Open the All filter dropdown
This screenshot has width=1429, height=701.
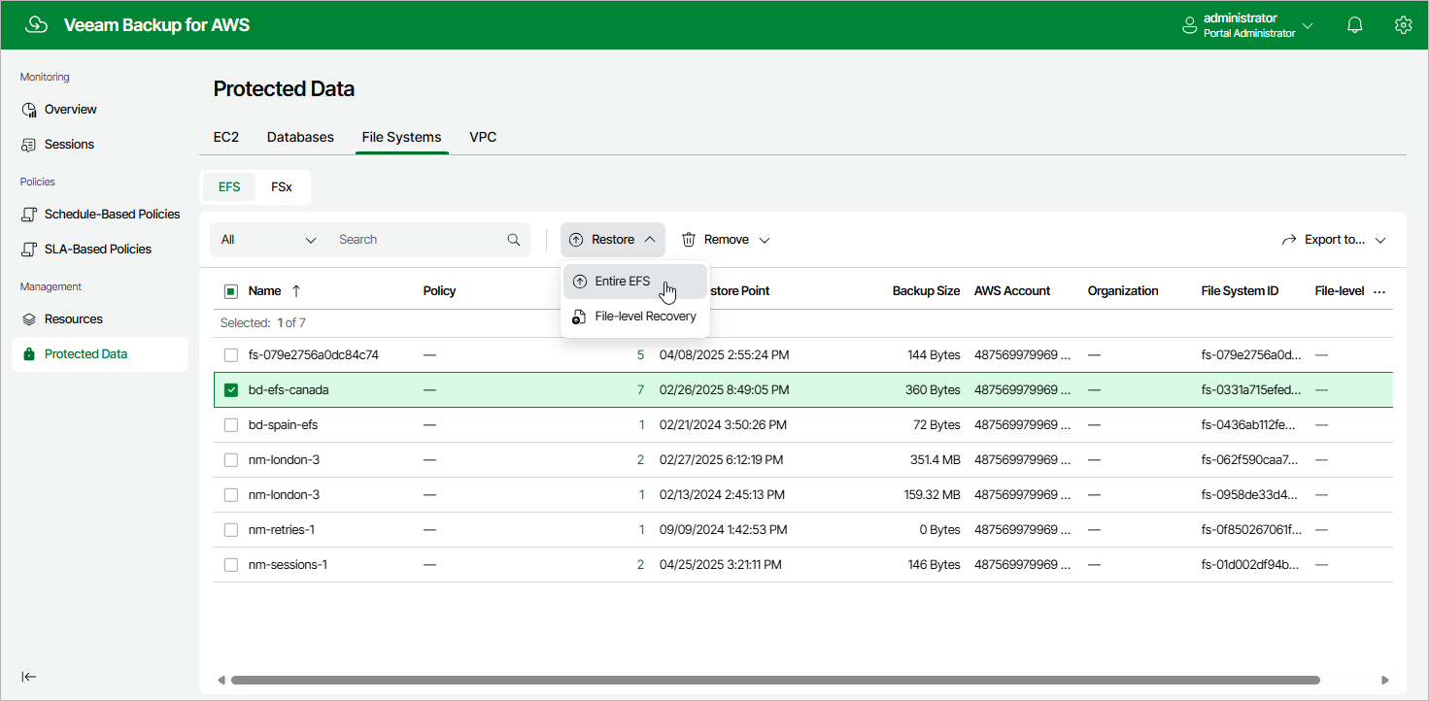[269, 240]
